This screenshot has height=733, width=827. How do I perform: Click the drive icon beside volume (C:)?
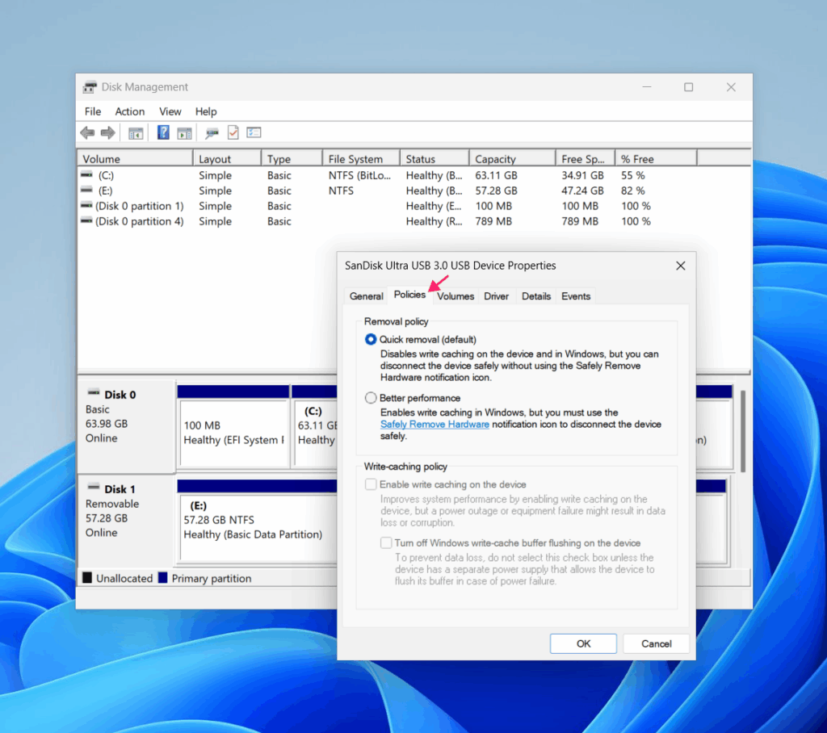(86, 174)
